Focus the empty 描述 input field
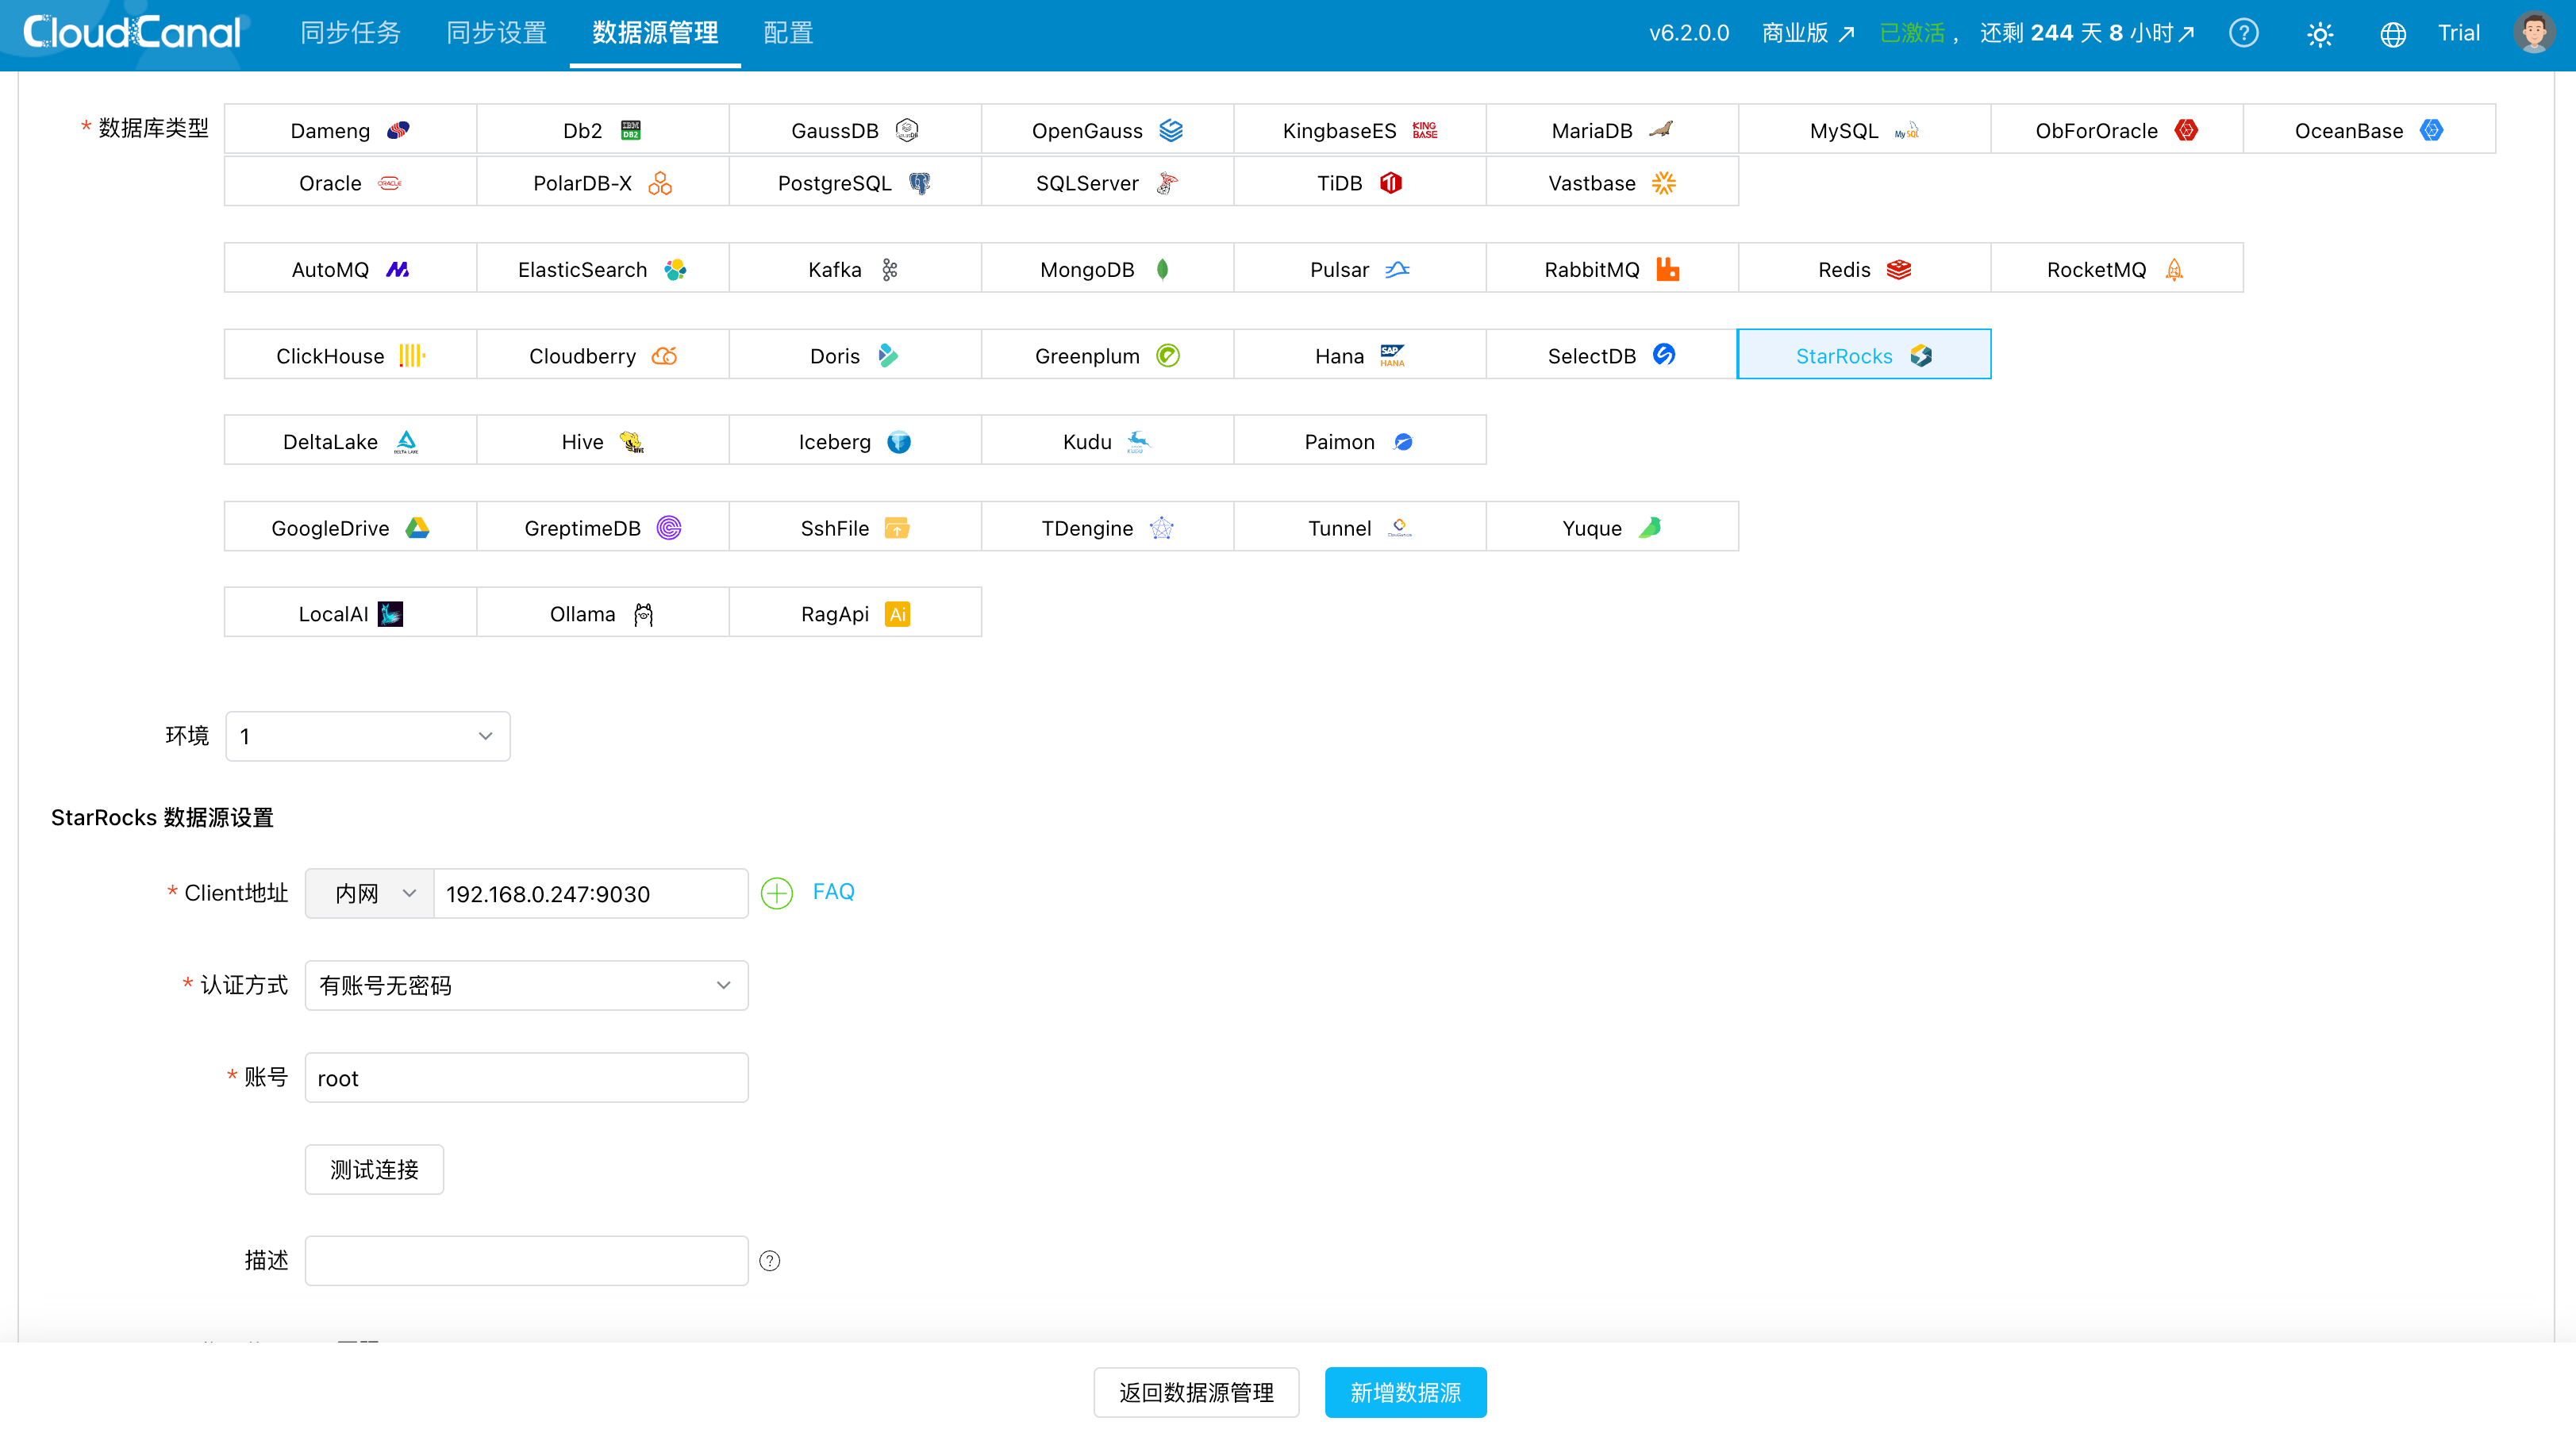Viewport: 2576px width, 1433px height. pos(527,1261)
